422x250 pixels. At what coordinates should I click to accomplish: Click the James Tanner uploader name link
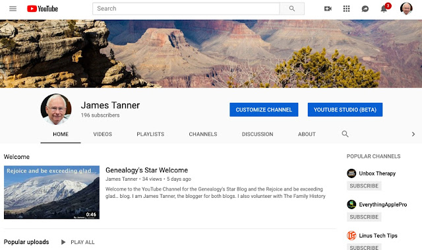pos(121,179)
